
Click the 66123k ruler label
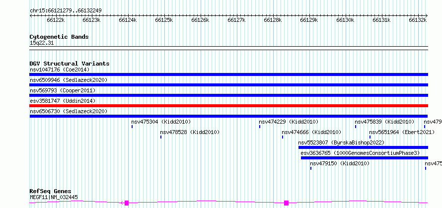[92, 20]
